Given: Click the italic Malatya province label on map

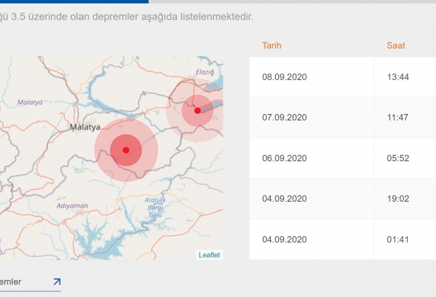Looking at the screenshot, I should tap(30, 102).
